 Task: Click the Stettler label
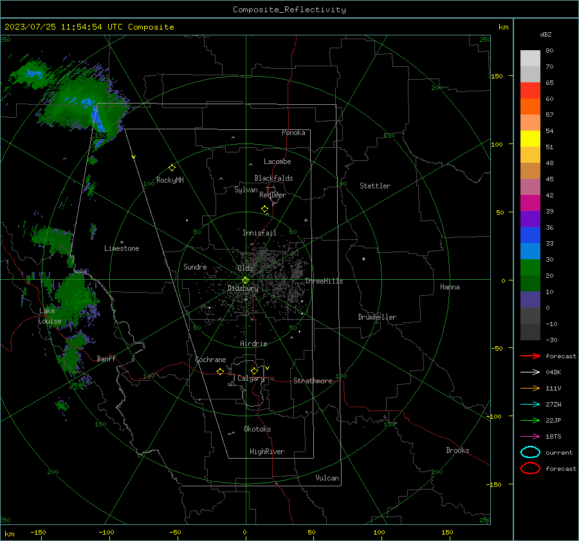(375, 186)
